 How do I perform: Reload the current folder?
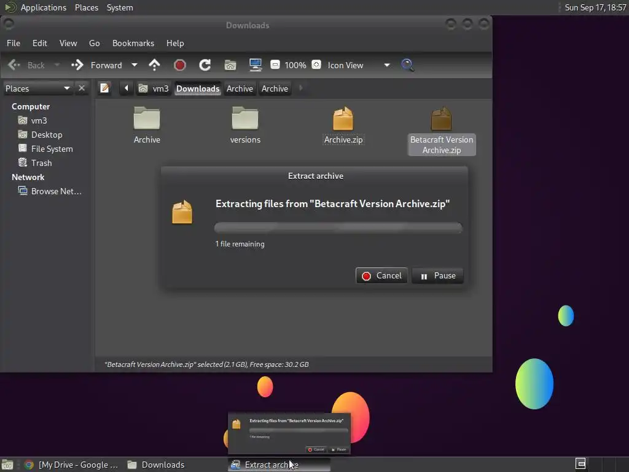(x=205, y=65)
